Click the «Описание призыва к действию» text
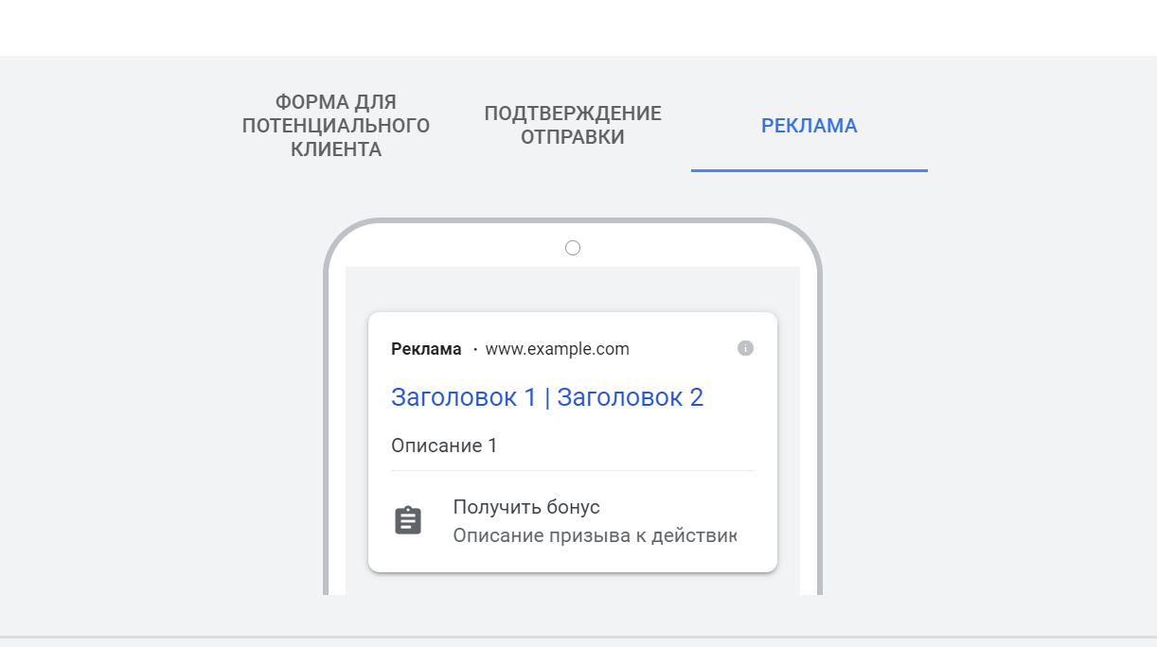Screen dimensions: 1157x647 point(595,535)
